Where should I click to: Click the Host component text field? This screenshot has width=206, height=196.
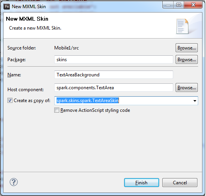(114, 88)
